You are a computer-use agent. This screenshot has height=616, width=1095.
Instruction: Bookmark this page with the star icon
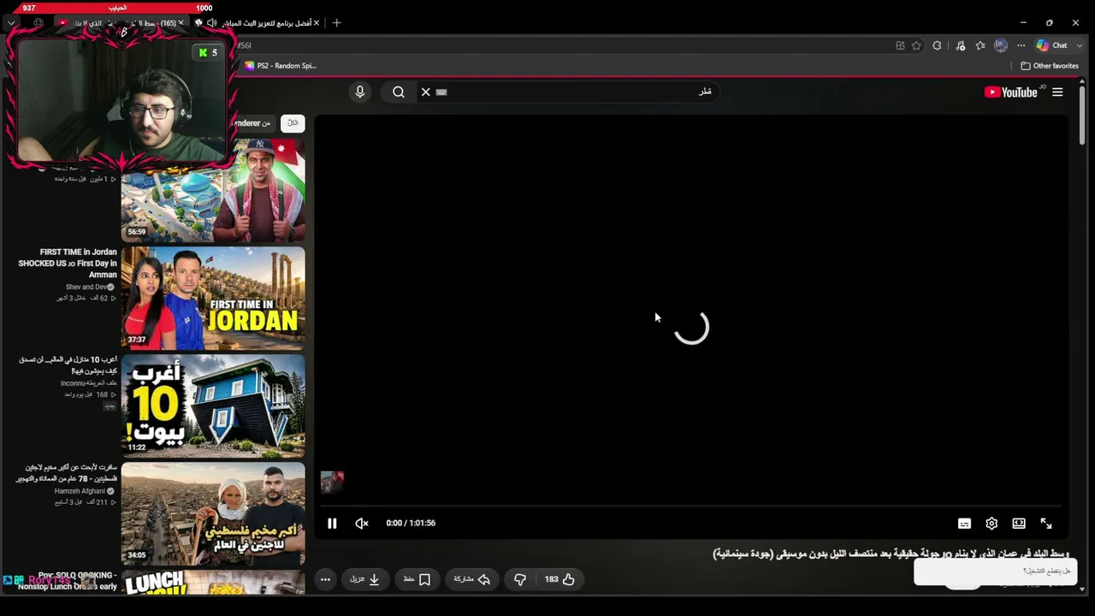tap(916, 45)
